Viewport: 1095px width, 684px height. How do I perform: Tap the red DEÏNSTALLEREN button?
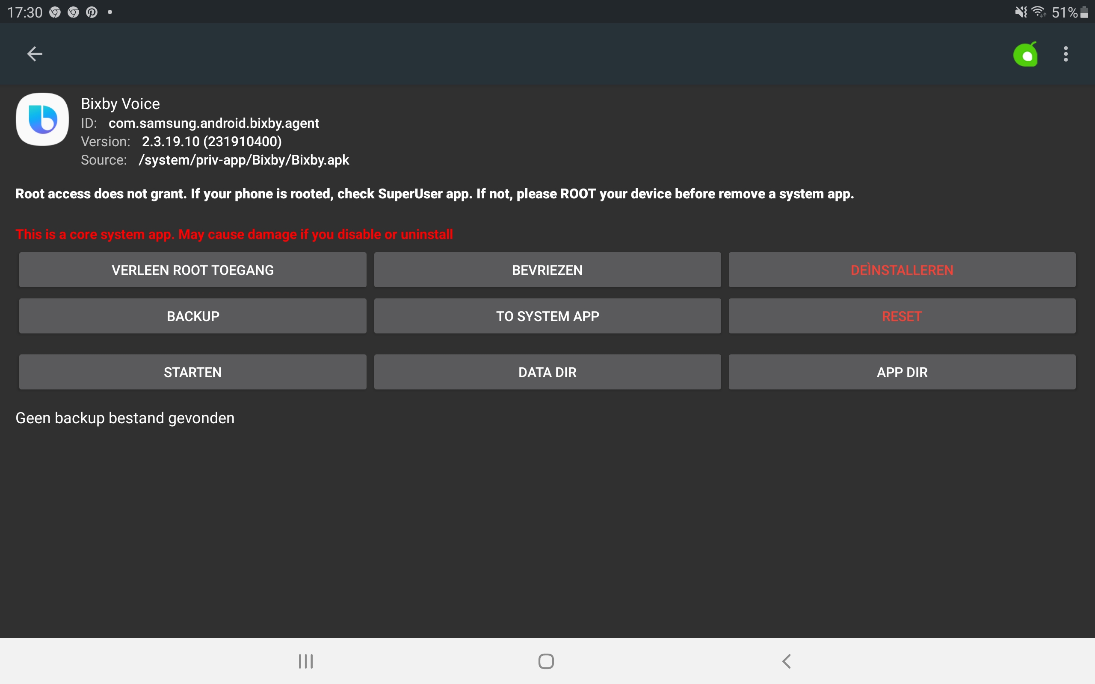902,270
